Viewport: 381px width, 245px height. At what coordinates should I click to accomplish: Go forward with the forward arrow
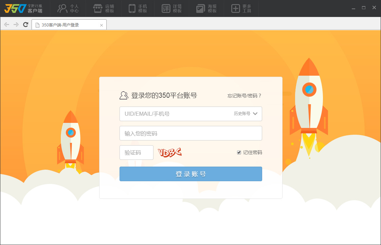(16, 24)
